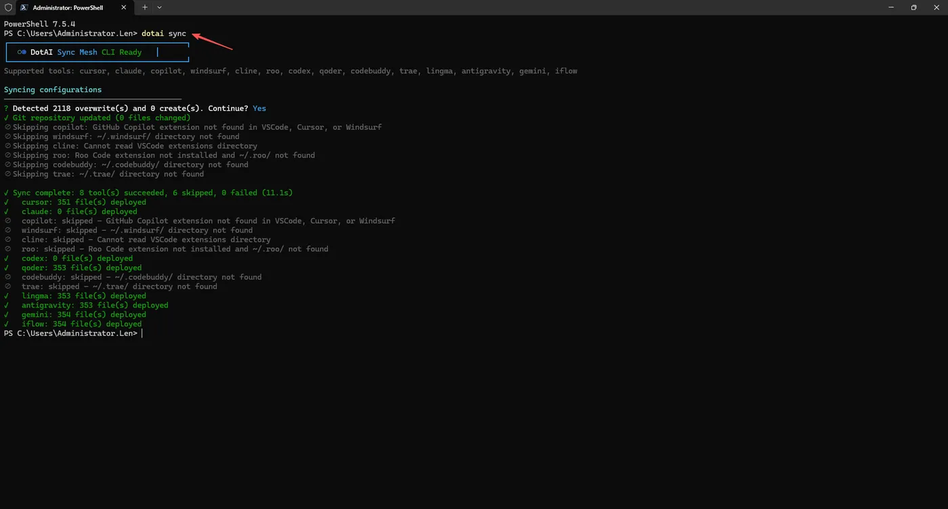The image size is (948, 509).
Task: Click 'cursor: 351 file(s) deployed' line
Action: [75, 202]
